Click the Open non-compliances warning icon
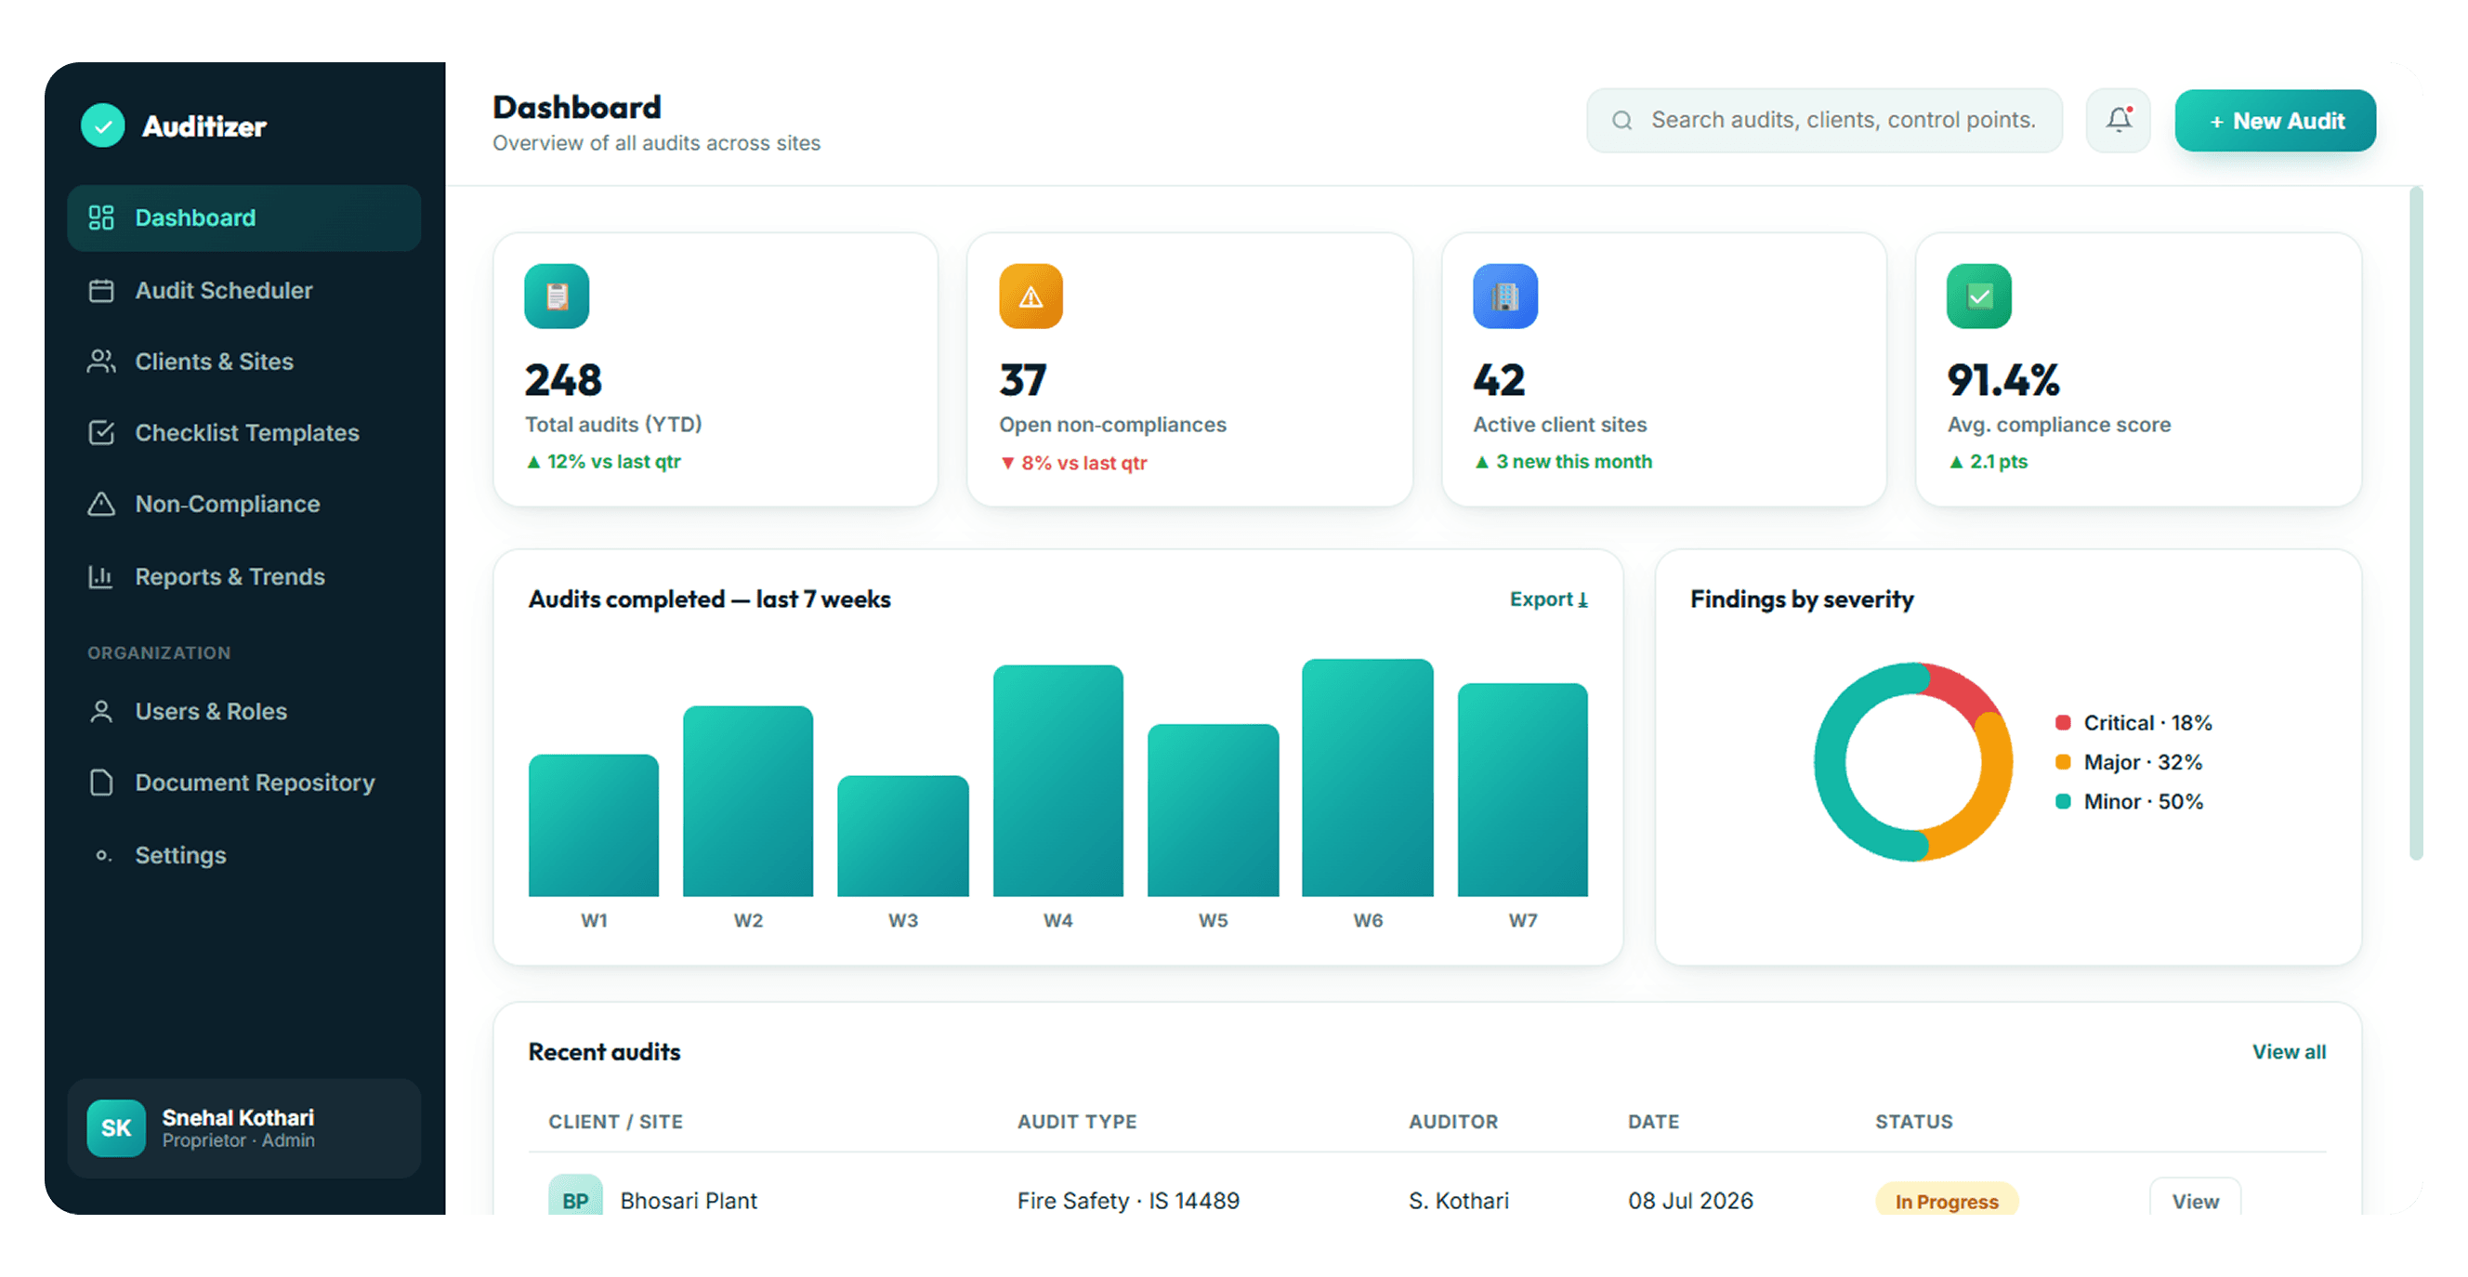Image resolution: width=2468 pixels, height=1277 pixels. click(x=1031, y=296)
